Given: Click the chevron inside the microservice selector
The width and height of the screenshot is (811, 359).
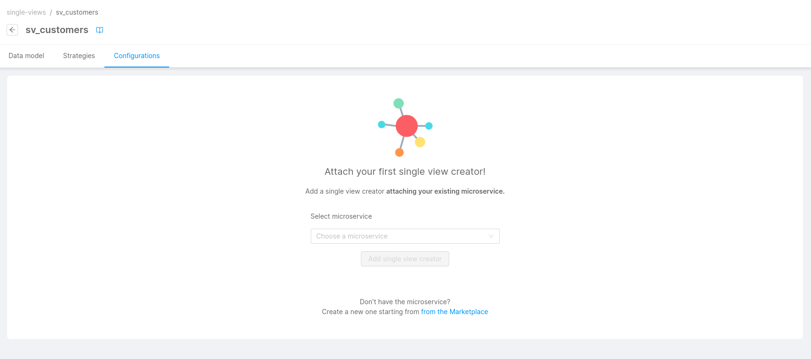Looking at the screenshot, I should 491,236.
